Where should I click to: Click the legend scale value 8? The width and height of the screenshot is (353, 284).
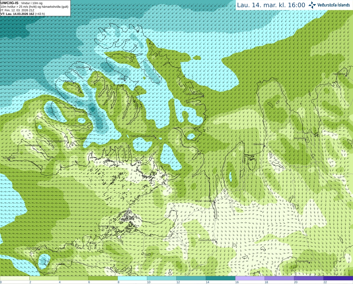pyautogui.click(x=119, y=282)
